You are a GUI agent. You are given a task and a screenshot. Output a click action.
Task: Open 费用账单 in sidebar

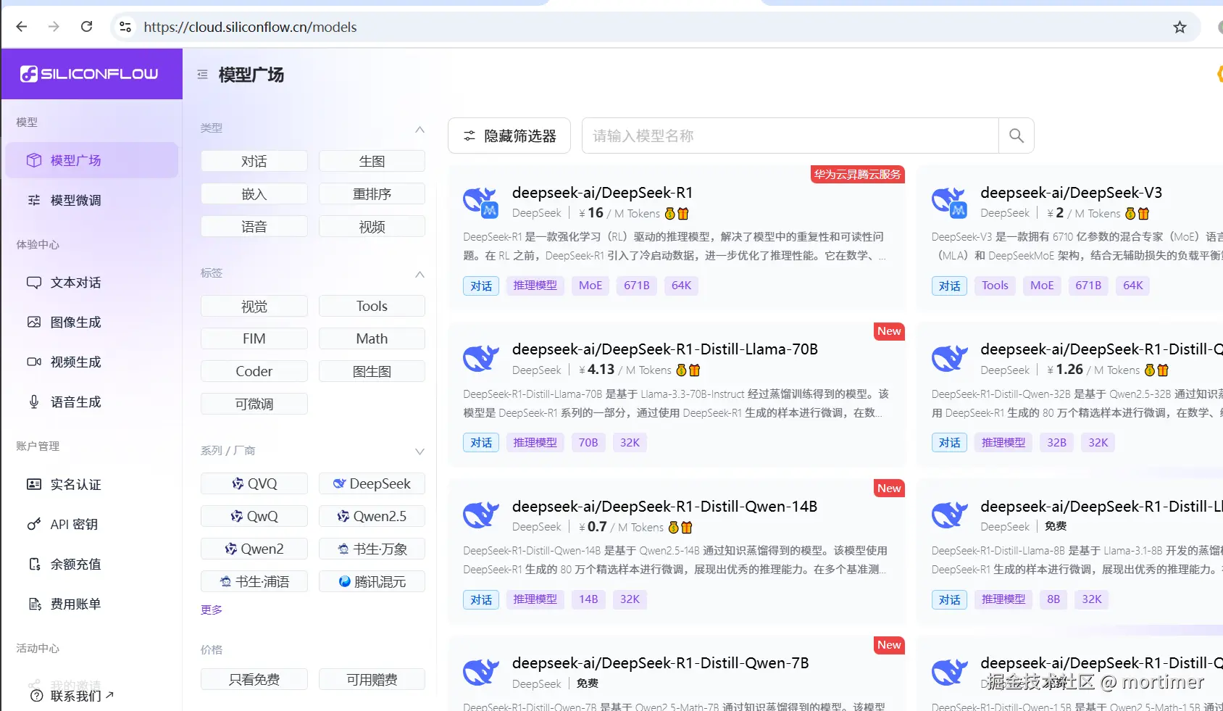tap(91, 604)
